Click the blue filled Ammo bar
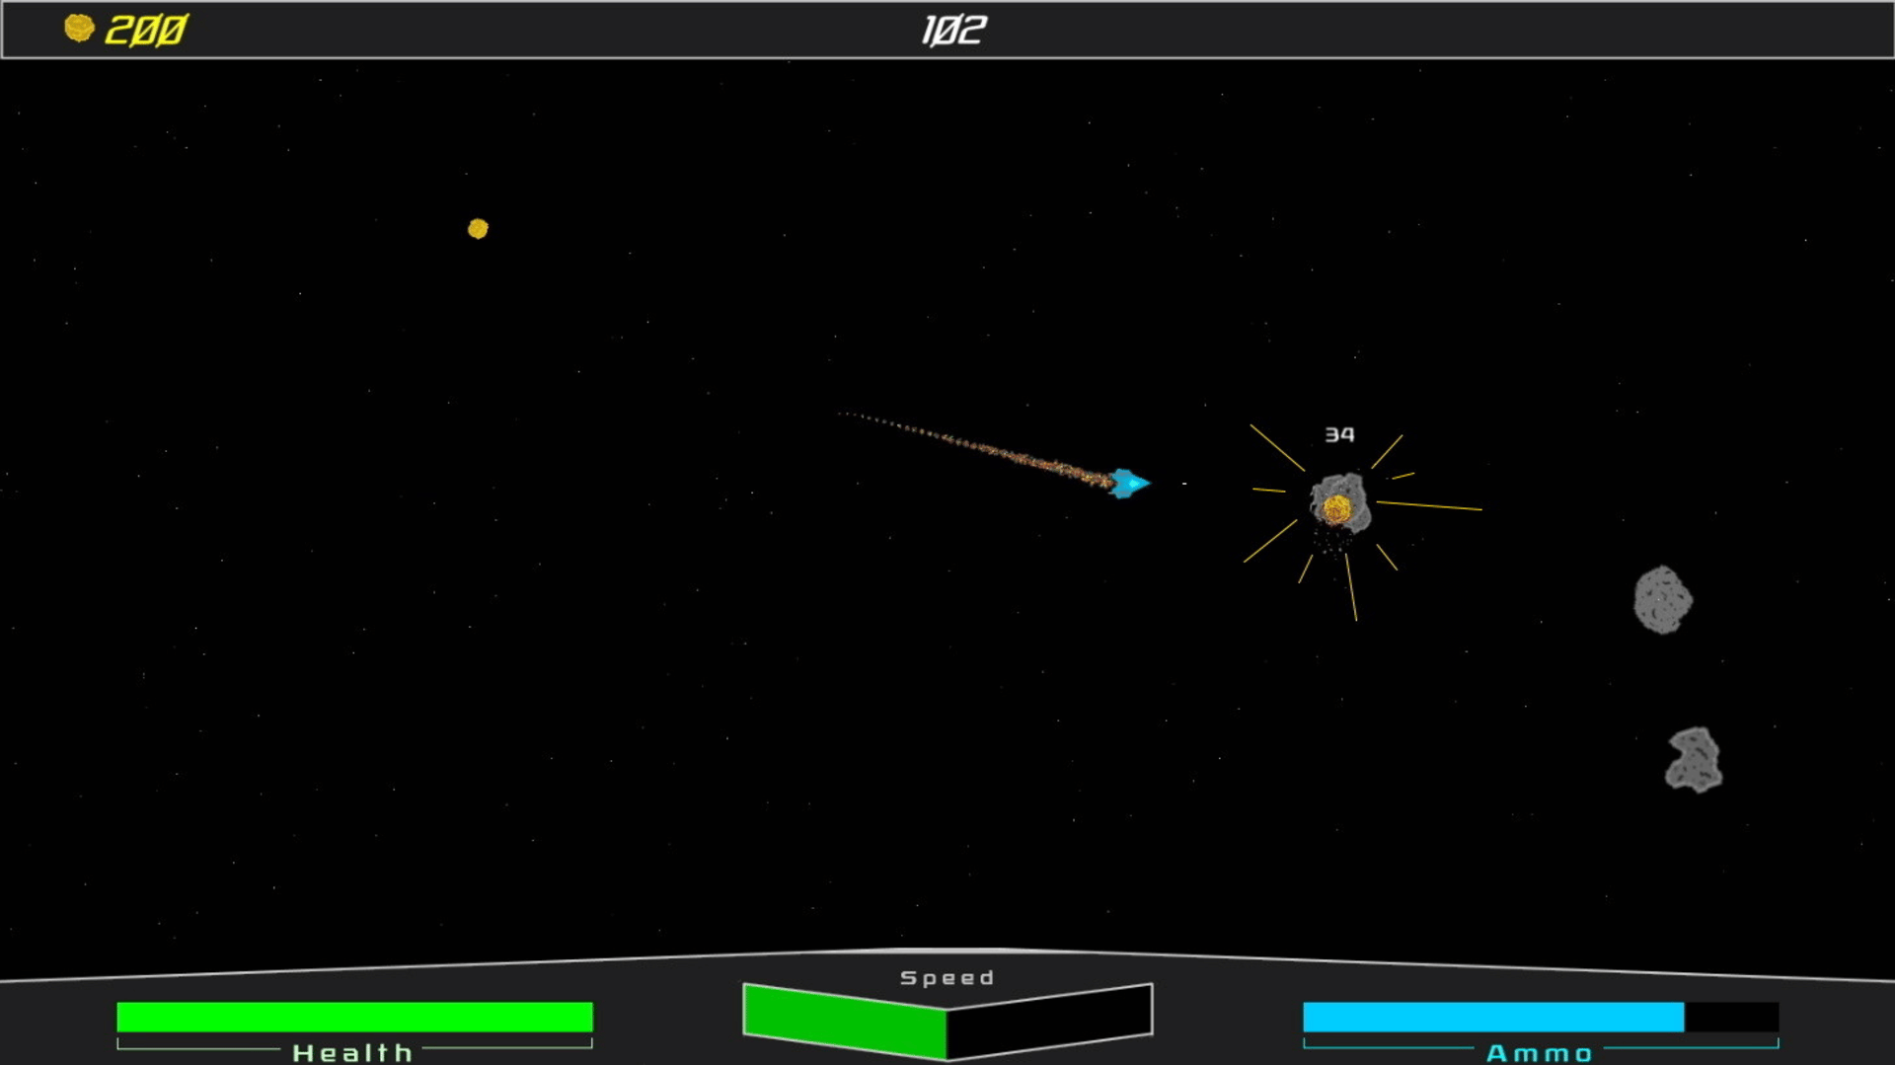This screenshot has height=1065, width=1895. coord(1492,1017)
